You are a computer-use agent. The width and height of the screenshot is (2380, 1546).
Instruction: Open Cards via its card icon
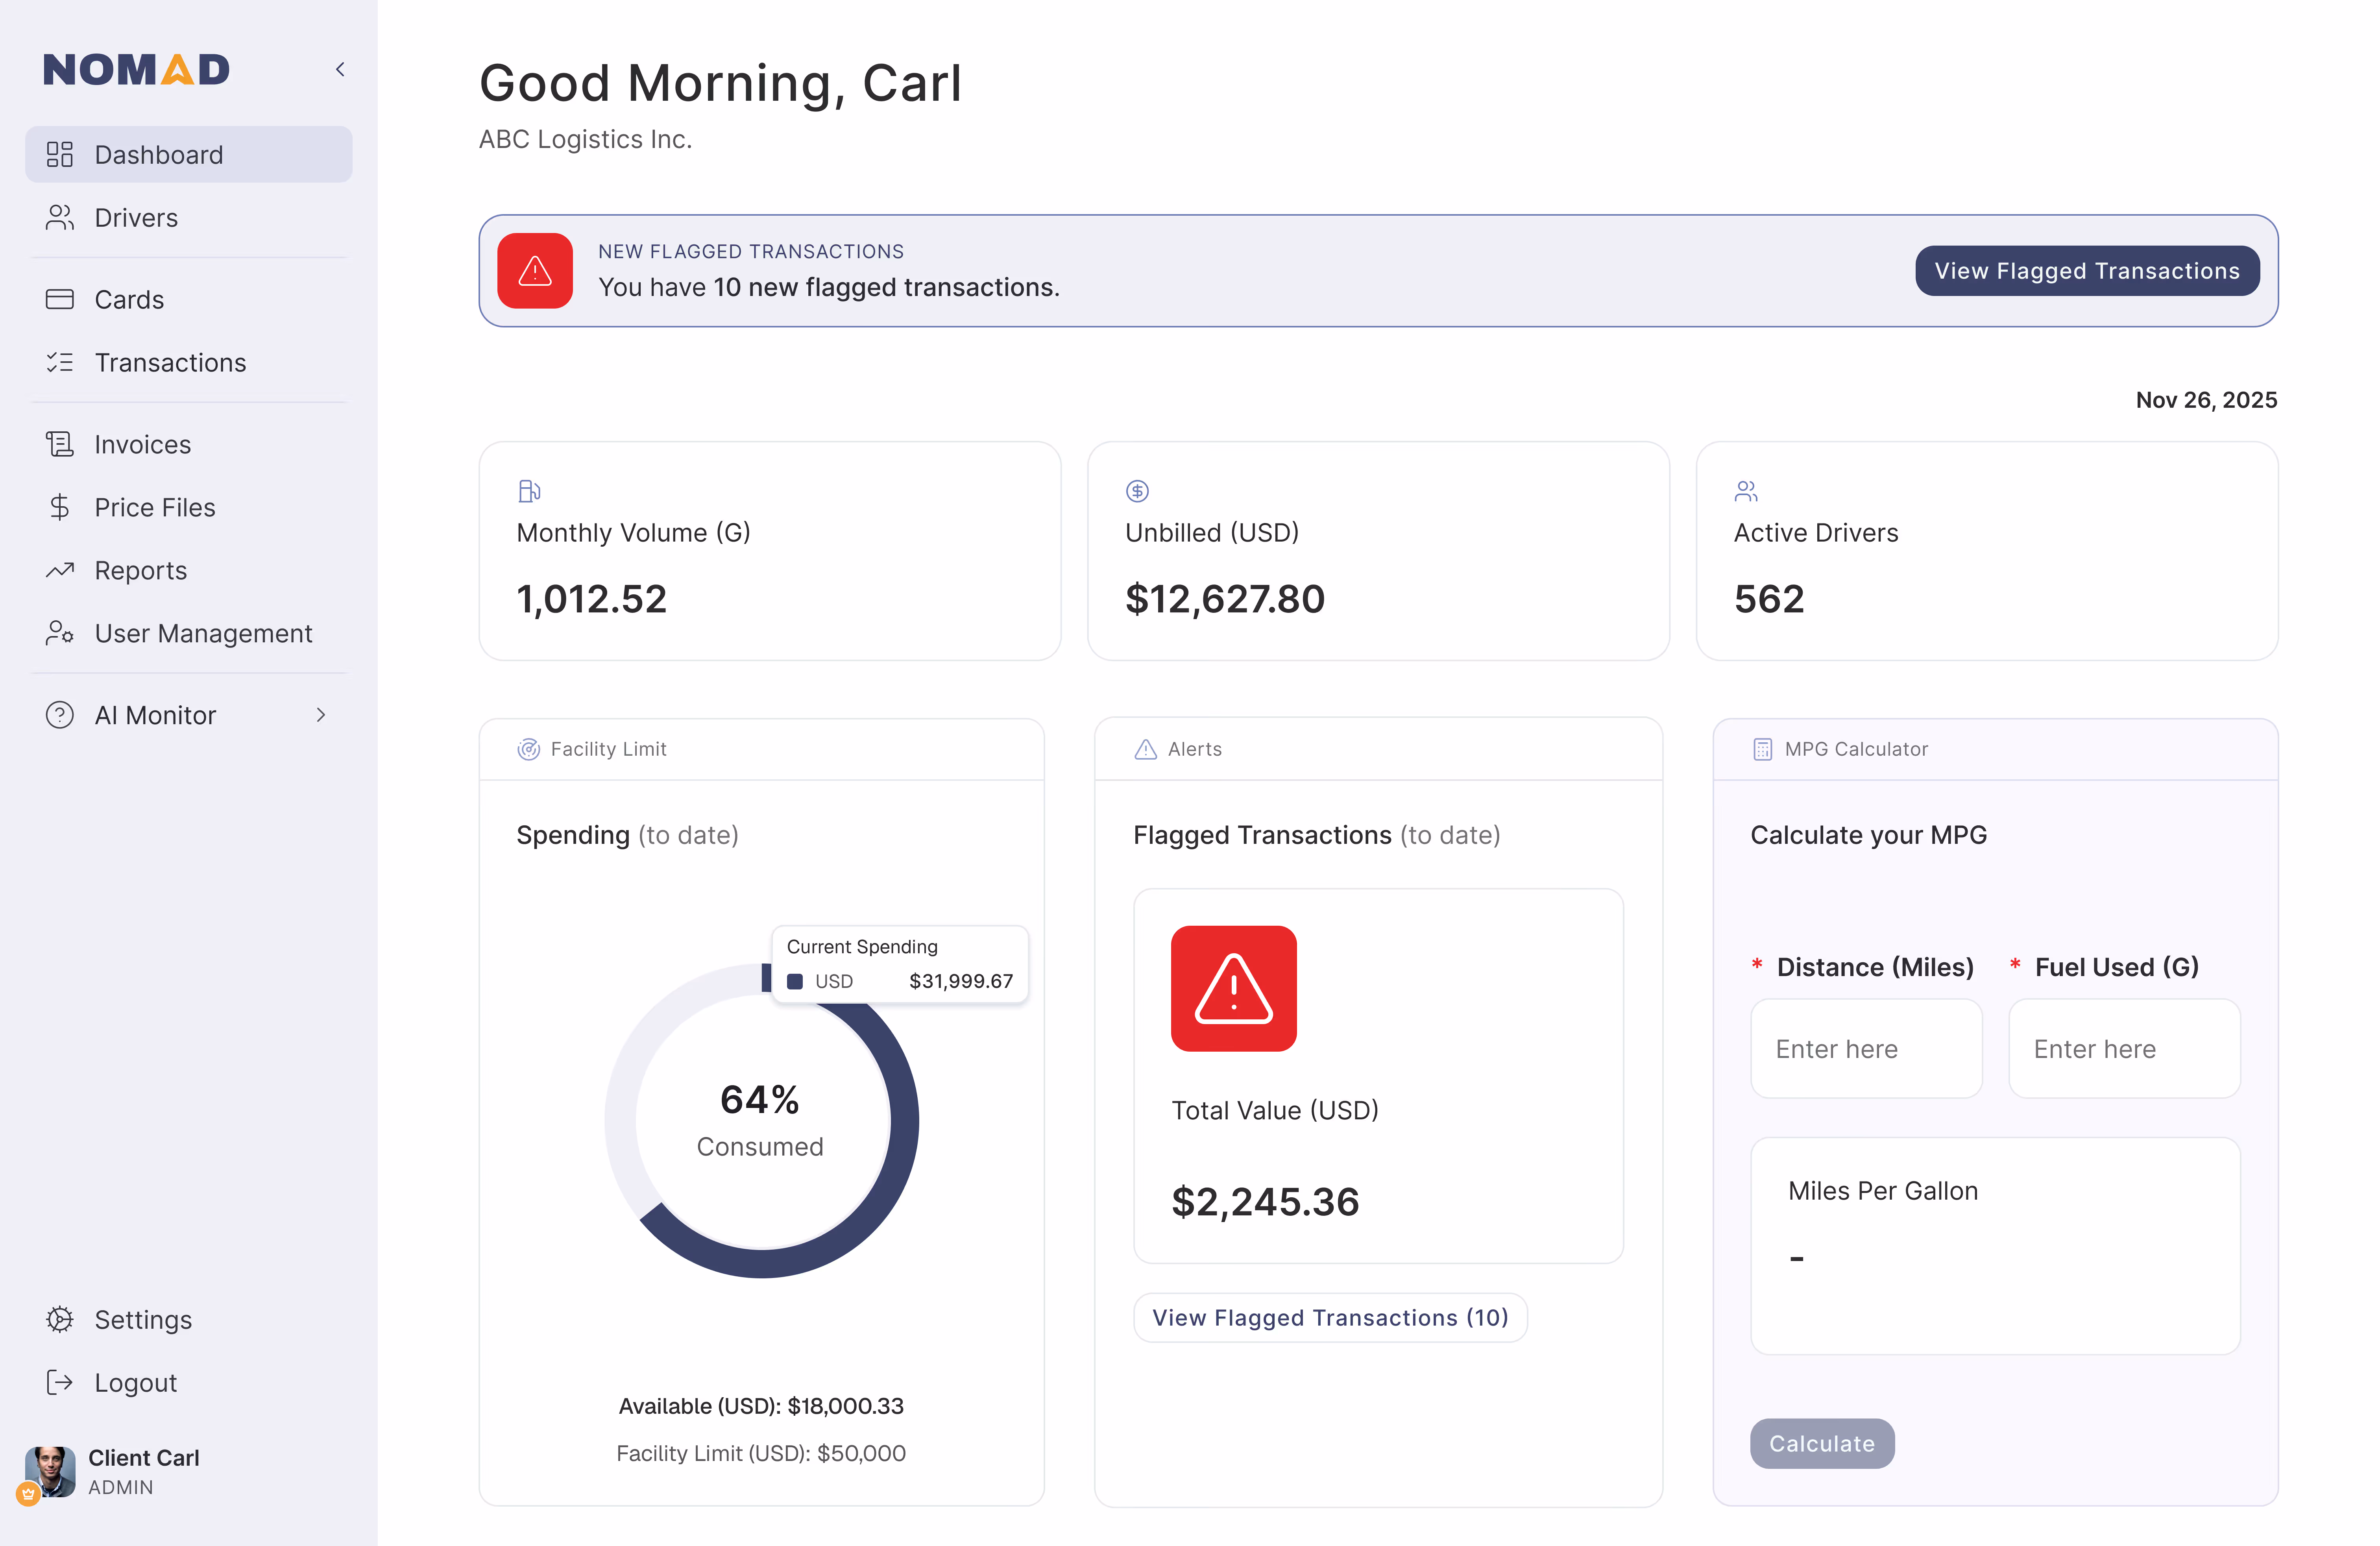click(60, 299)
